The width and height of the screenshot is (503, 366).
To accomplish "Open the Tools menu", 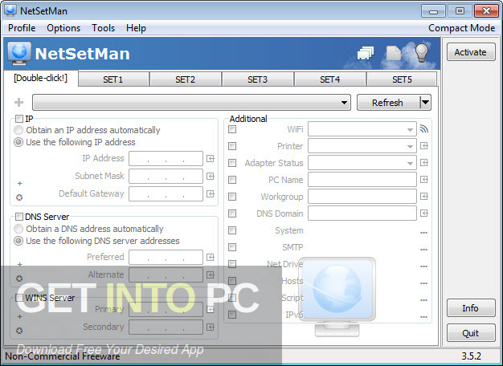I will coord(104,28).
